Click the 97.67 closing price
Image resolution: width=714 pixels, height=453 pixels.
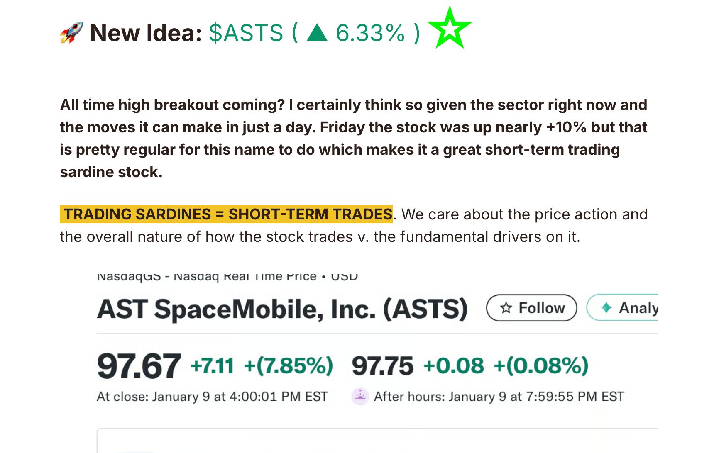click(x=139, y=366)
